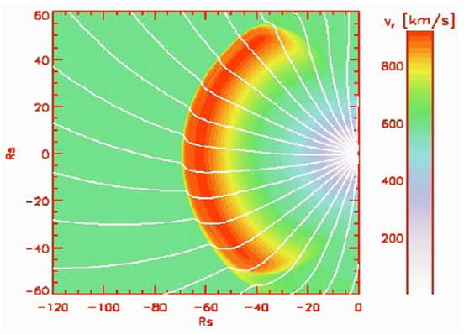Click the red band on the colorbar top

tap(420, 40)
